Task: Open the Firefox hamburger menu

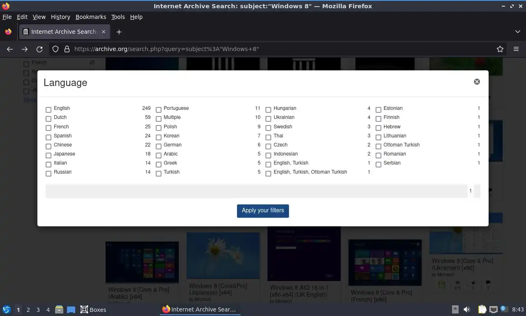Action: 516,49
